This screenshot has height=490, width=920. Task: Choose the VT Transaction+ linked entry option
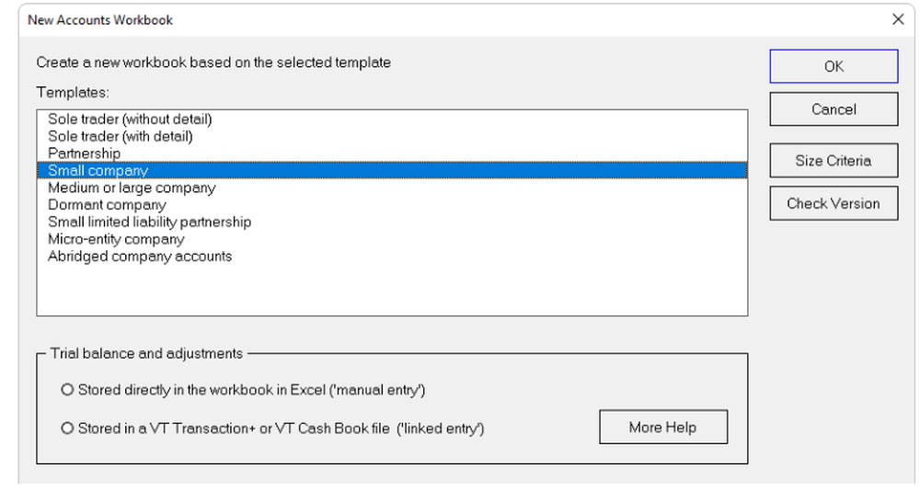67,428
